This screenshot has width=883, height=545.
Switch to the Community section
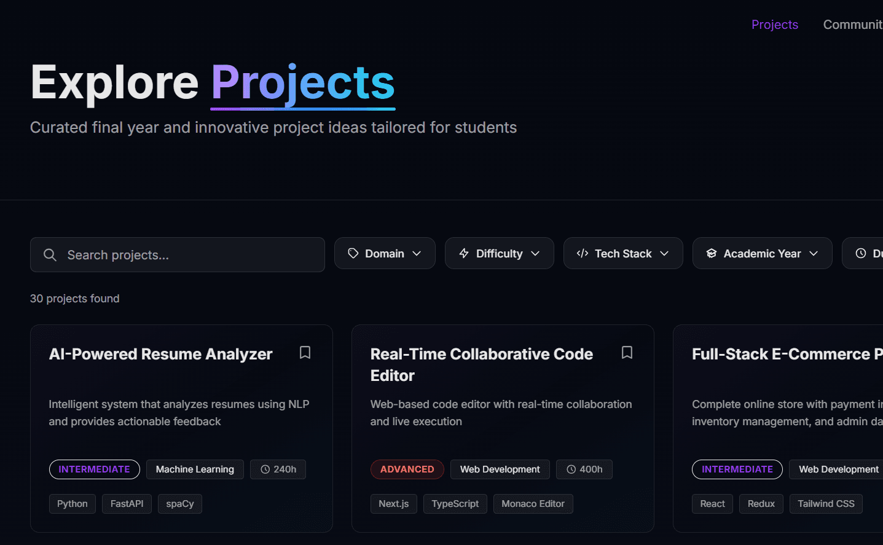pyautogui.click(x=854, y=25)
